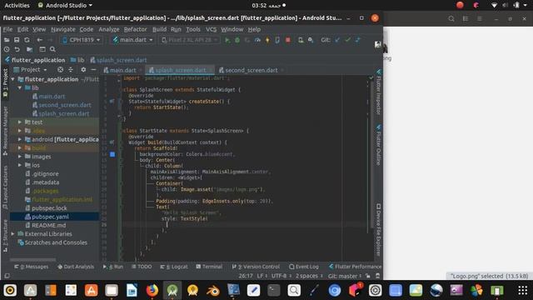Open the Project view dropdown
Screen dimensions: 533x300
coord(30,69)
